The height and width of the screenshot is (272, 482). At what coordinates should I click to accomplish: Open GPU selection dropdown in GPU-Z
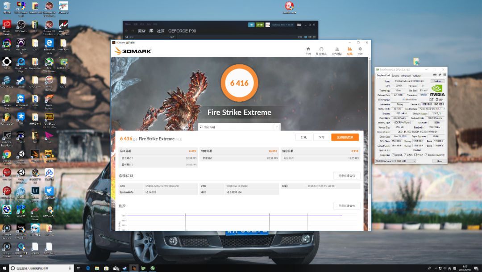[x=396, y=161]
